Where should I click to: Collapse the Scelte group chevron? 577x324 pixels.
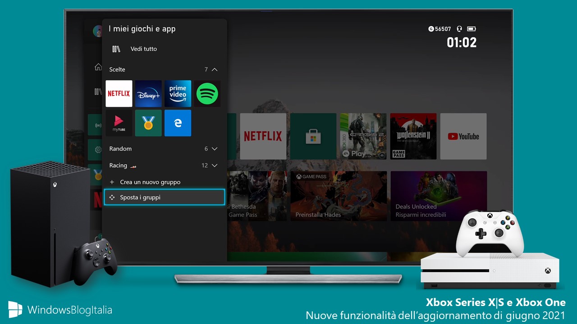pyautogui.click(x=215, y=69)
